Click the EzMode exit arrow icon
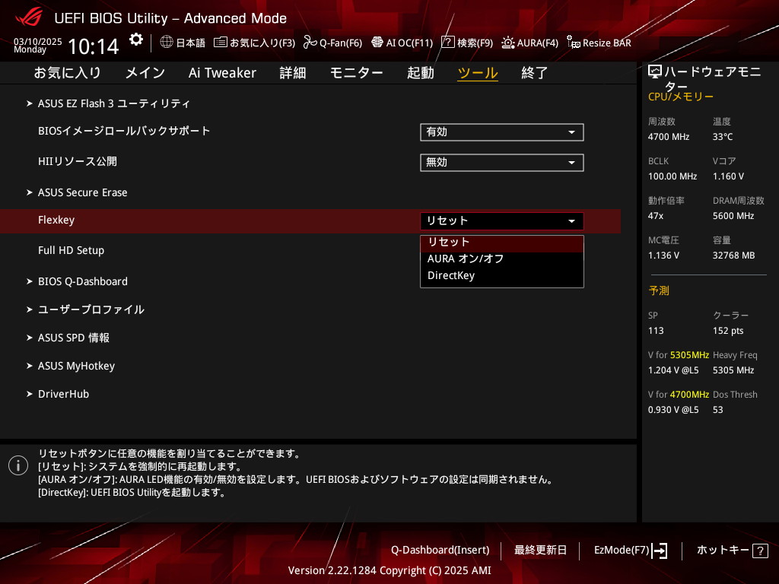Image resolution: width=779 pixels, height=584 pixels. click(x=660, y=551)
